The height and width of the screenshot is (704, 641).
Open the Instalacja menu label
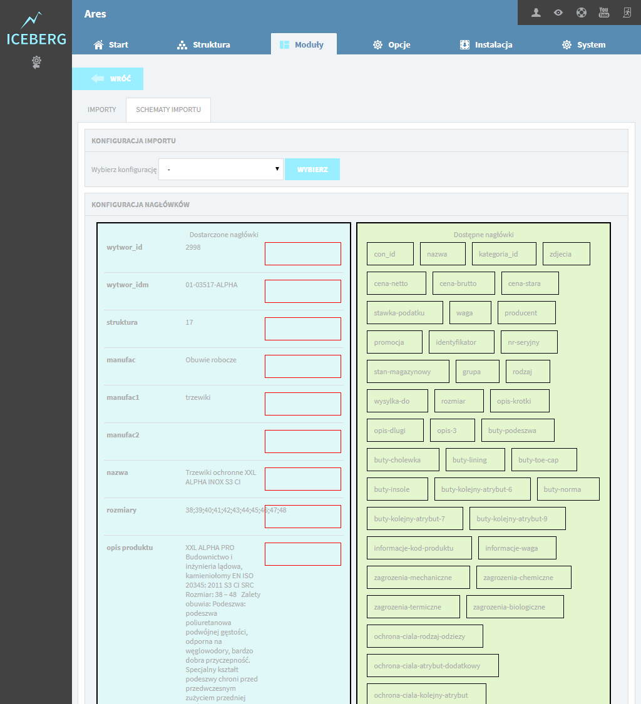point(494,45)
